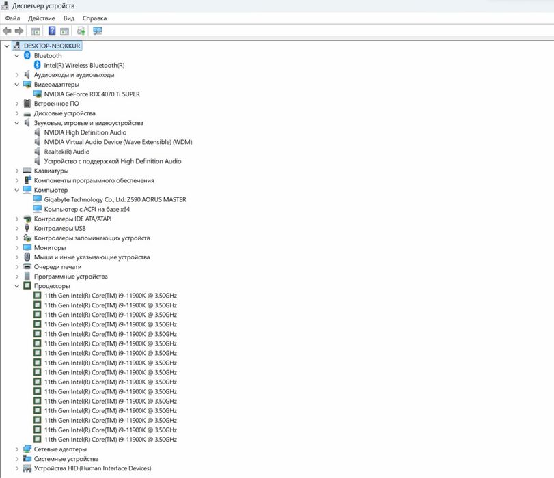Select NVIDIA Virtual Audio Device (Wave Extensible)

[118, 141]
